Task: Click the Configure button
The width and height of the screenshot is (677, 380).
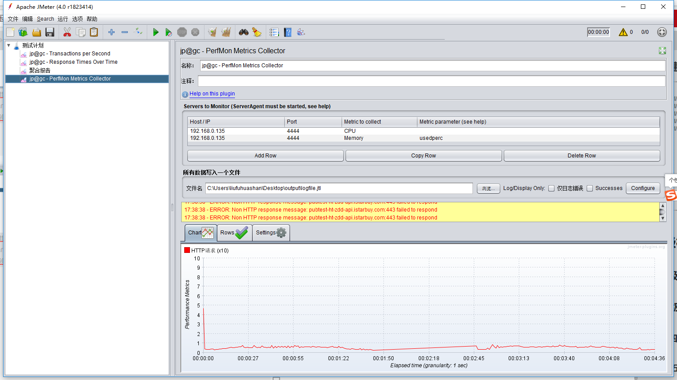Action: click(x=643, y=188)
